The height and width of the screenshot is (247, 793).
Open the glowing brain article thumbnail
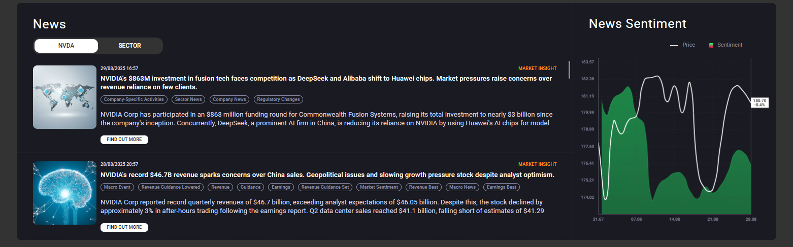tap(64, 193)
